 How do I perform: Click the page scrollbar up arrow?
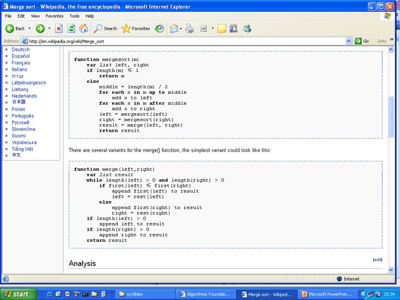[390, 50]
